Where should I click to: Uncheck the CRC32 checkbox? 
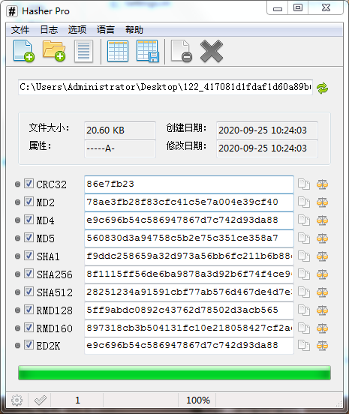29,184
